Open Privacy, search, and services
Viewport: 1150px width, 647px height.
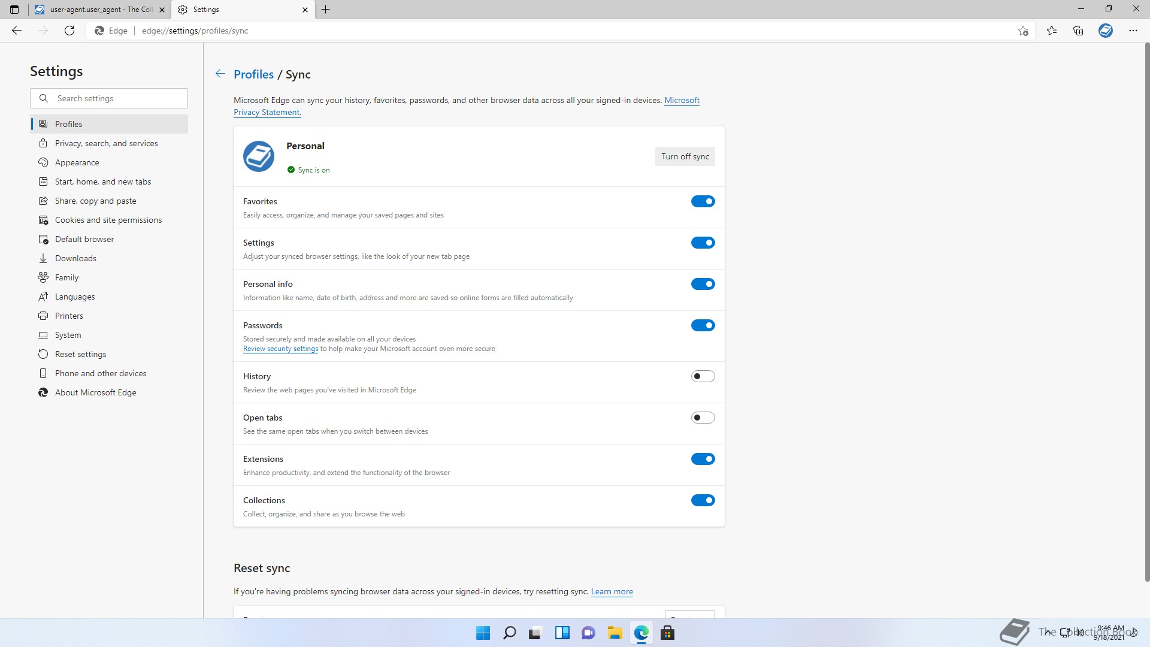click(109, 143)
